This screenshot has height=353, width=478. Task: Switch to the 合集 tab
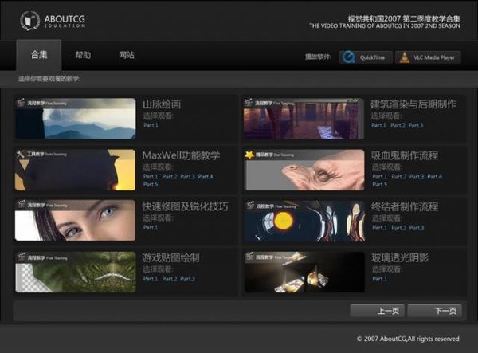(38, 55)
